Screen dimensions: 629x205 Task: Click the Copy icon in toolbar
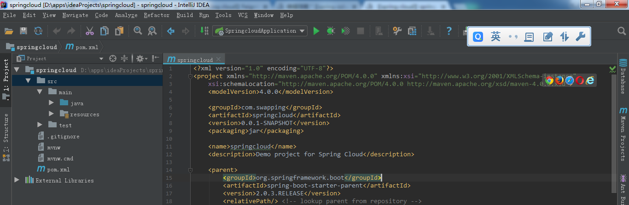point(105,31)
